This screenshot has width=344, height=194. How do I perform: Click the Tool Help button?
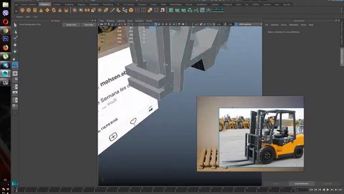tap(89, 25)
